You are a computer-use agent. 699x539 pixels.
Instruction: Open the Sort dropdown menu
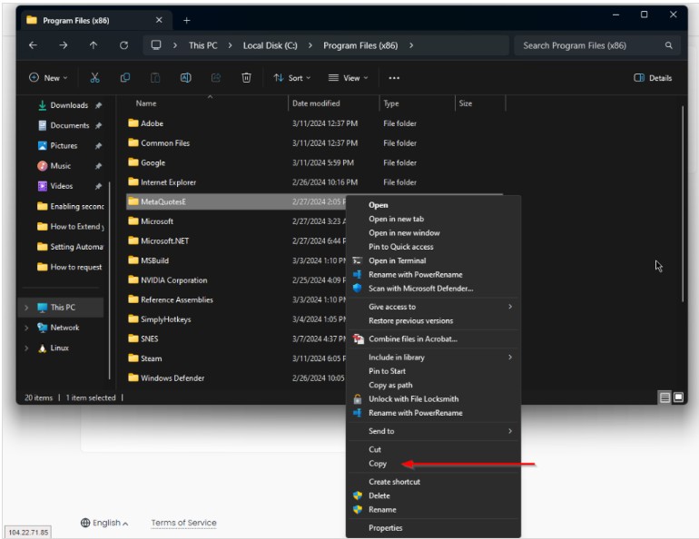(x=292, y=78)
